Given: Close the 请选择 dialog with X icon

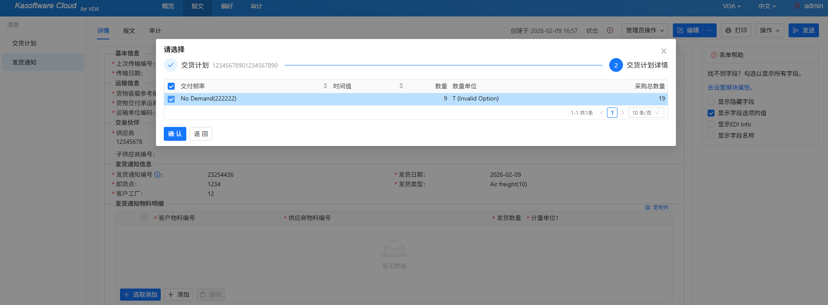Looking at the screenshot, I should tap(663, 51).
